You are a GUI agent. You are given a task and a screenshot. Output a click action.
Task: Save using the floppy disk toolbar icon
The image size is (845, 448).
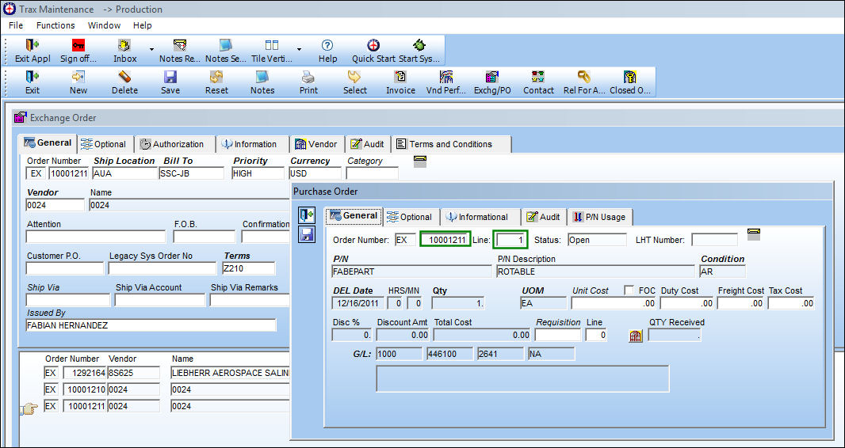pyautogui.click(x=170, y=82)
